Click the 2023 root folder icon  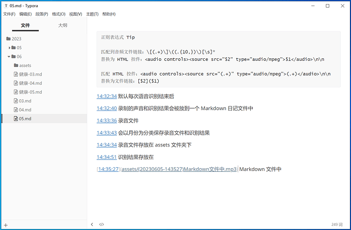click(8, 39)
